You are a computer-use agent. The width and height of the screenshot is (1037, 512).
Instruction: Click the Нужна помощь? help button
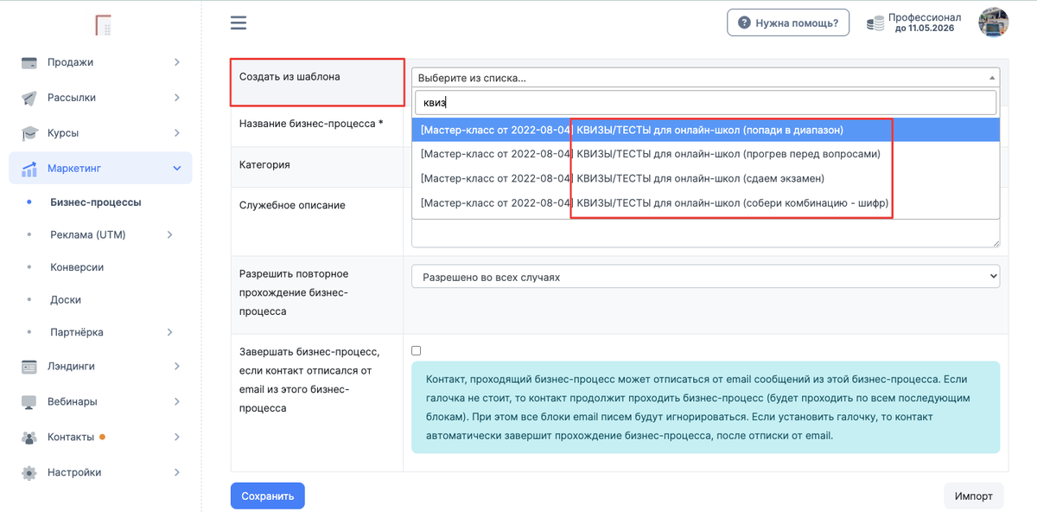(788, 22)
